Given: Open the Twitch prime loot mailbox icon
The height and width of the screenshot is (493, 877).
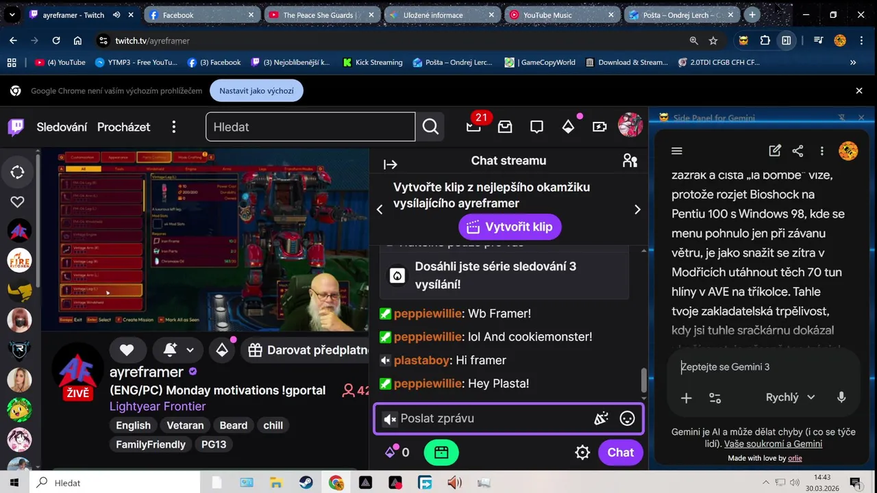Looking at the screenshot, I should point(505,127).
